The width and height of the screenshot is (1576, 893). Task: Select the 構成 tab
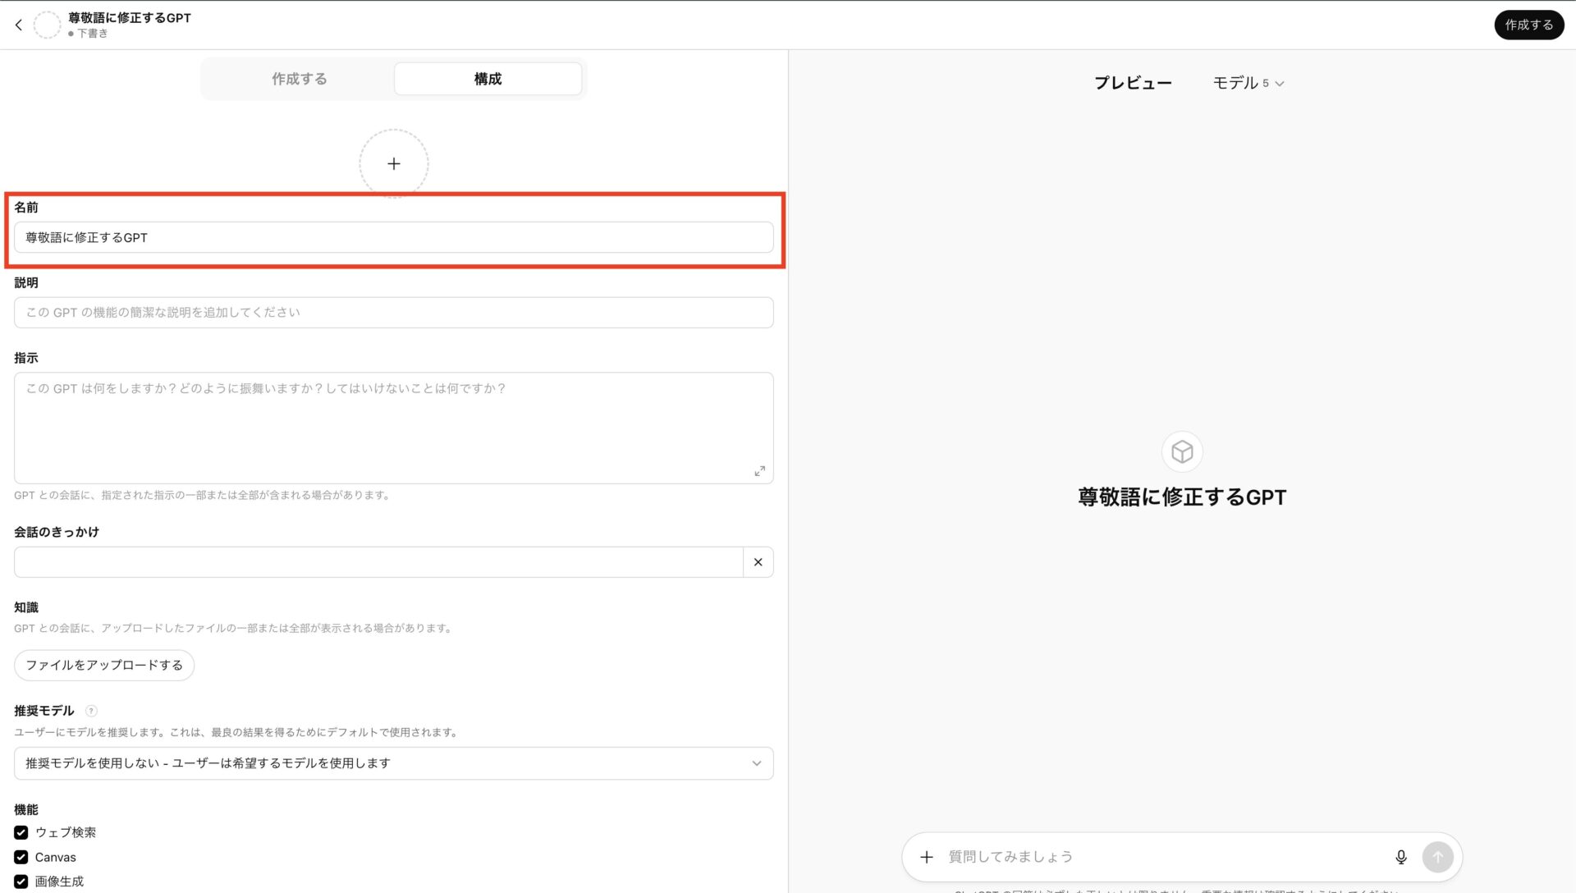click(x=487, y=78)
